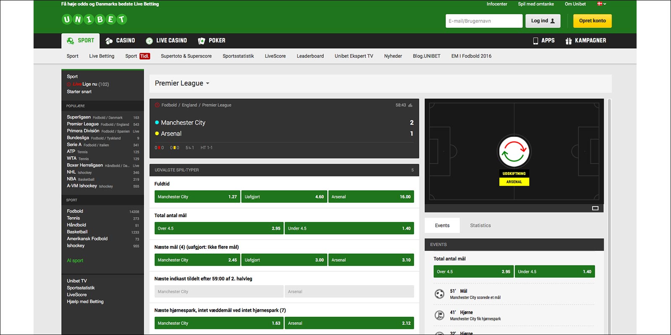Image resolution: width=671 pixels, height=335 pixels.
Task: Click the Opret konto button
Action: tap(593, 21)
